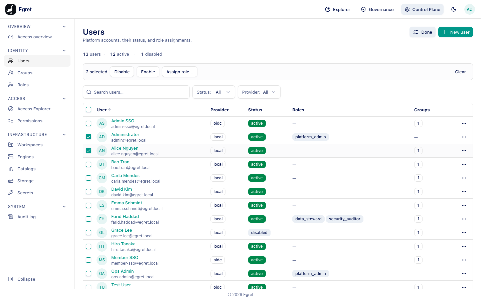Open the AD user avatar menu
Screen dimensions: 481x300
[x=470, y=9]
